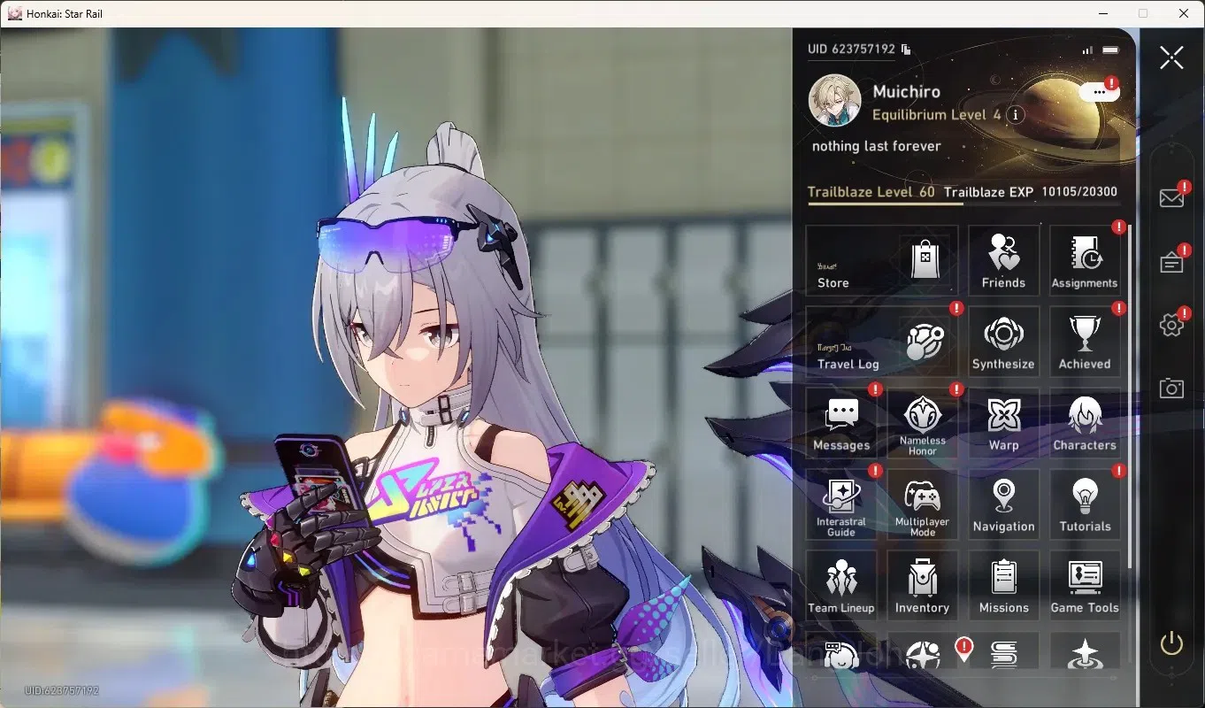Screen dimensions: 1205x708
Task: Open the Inventory tile
Action: click(x=923, y=586)
